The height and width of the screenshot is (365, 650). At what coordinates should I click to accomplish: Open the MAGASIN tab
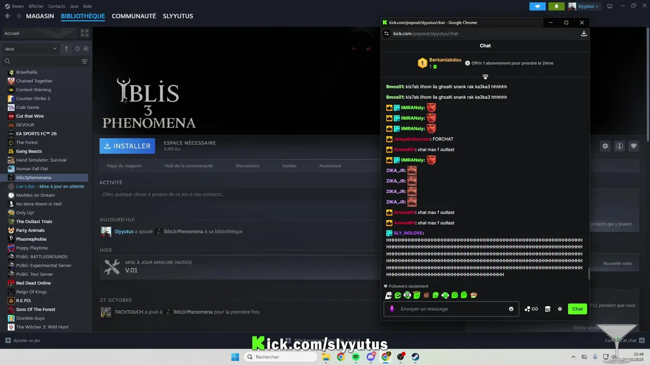click(40, 16)
